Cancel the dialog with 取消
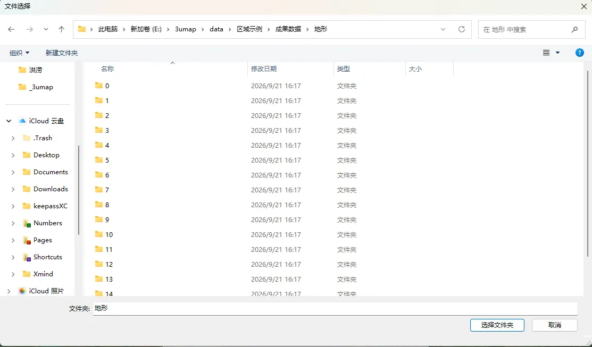This screenshot has width=592, height=347. pyautogui.click(x=555, y=325)
